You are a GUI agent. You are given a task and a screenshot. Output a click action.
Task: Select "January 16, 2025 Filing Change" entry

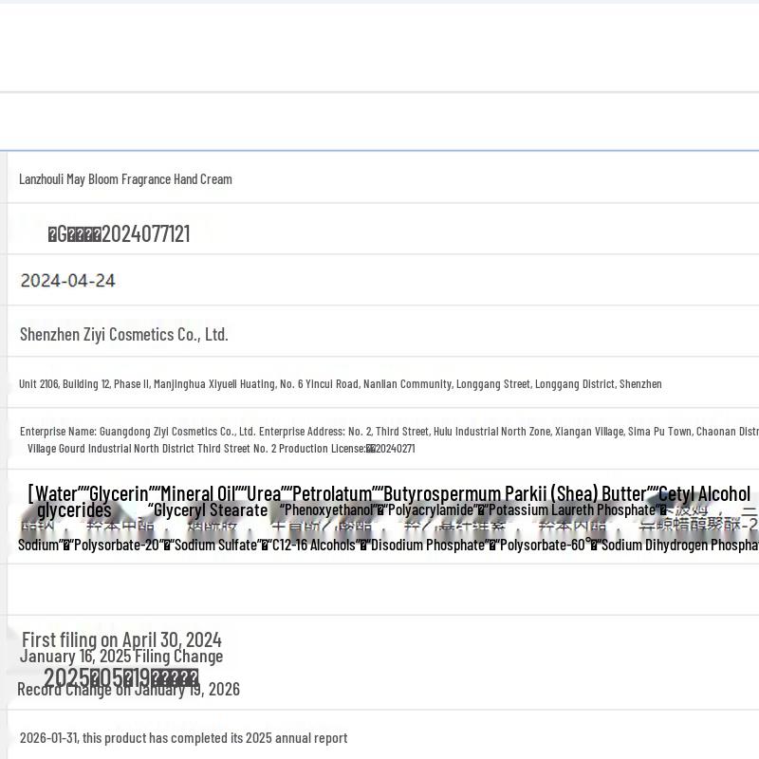point(121,657)
